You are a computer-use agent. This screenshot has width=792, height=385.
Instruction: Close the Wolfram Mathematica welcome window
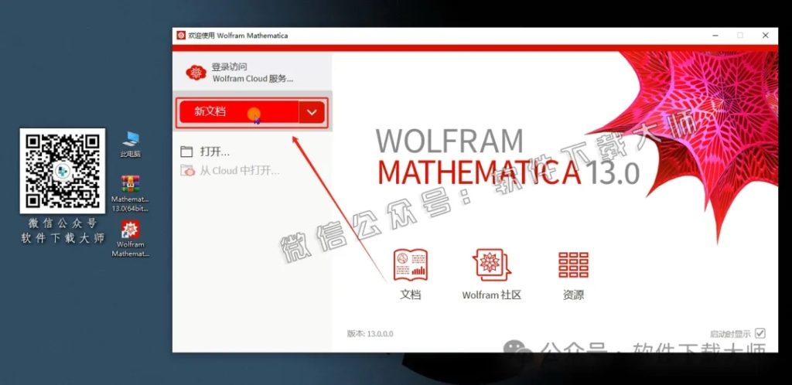(765, 36)
